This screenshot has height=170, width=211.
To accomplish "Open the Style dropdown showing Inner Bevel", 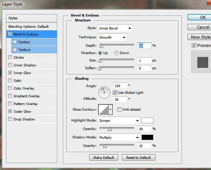I will tap(115, 28).
